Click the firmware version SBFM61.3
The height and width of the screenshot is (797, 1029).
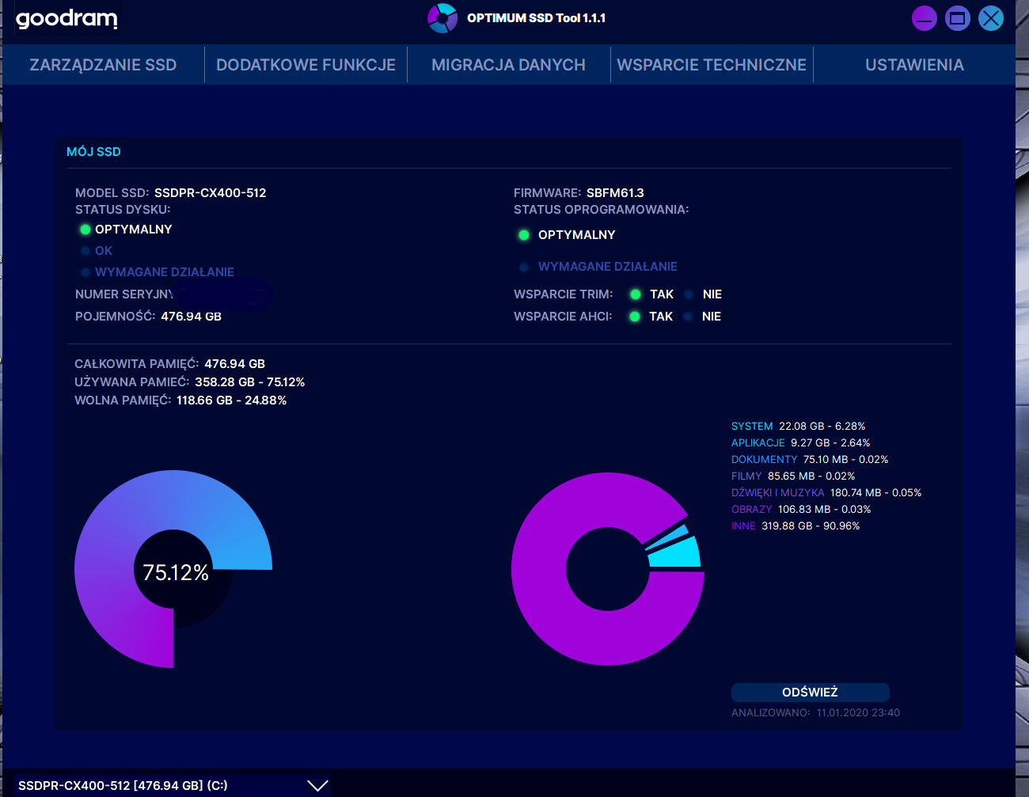[615, 193]
